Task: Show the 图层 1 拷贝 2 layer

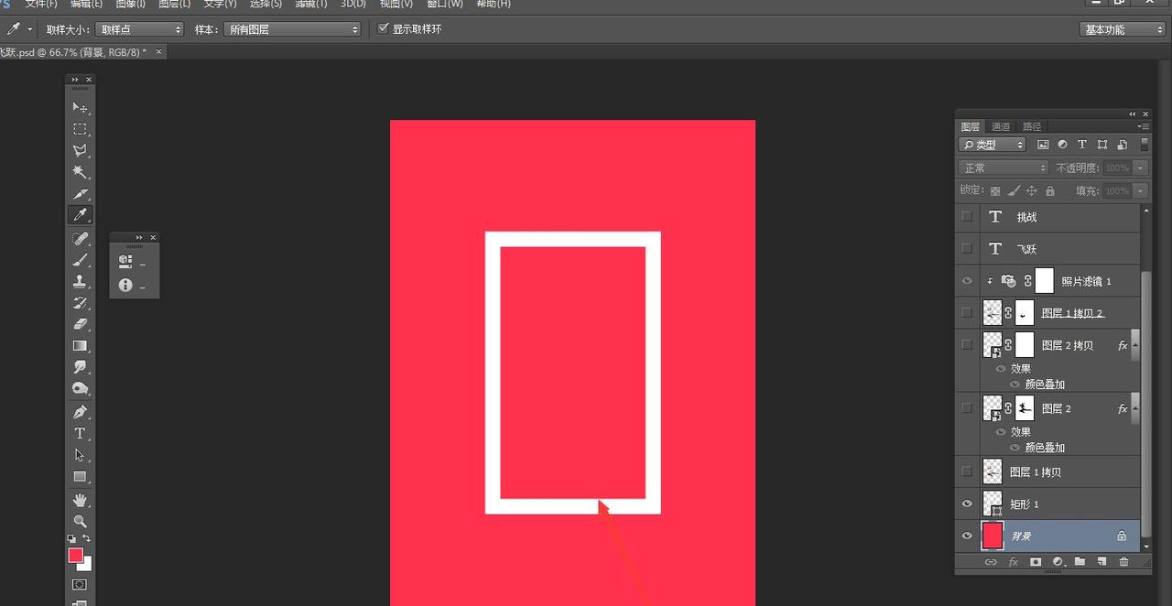Action: coord(967,312)
